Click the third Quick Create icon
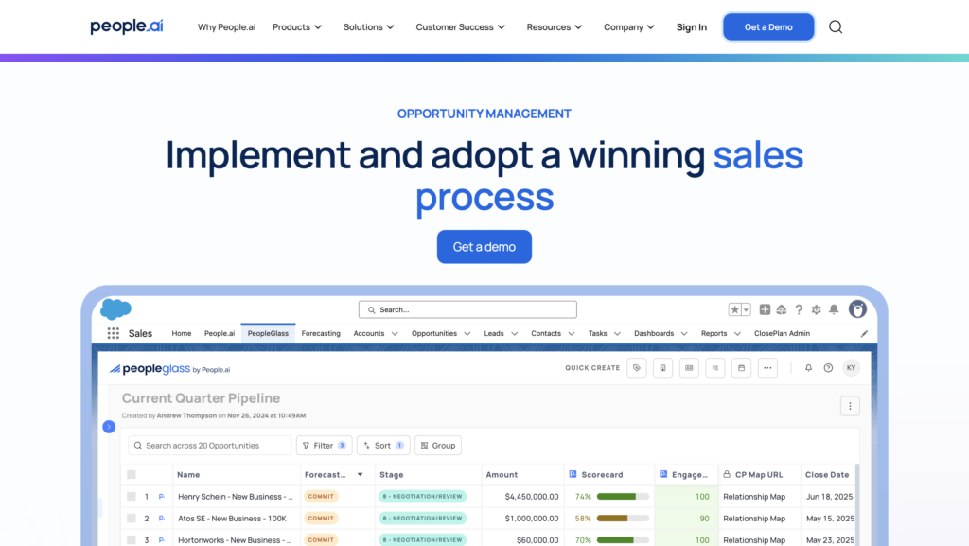Image resolution: width=969 pixels, height=546 pixels. coord(689,368)
